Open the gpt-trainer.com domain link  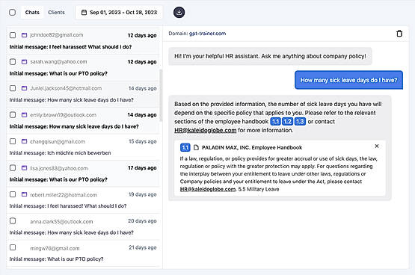pyautogui.click(x=208, y=34)
